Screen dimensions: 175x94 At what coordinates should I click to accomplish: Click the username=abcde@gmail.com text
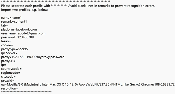pos(23,33)
